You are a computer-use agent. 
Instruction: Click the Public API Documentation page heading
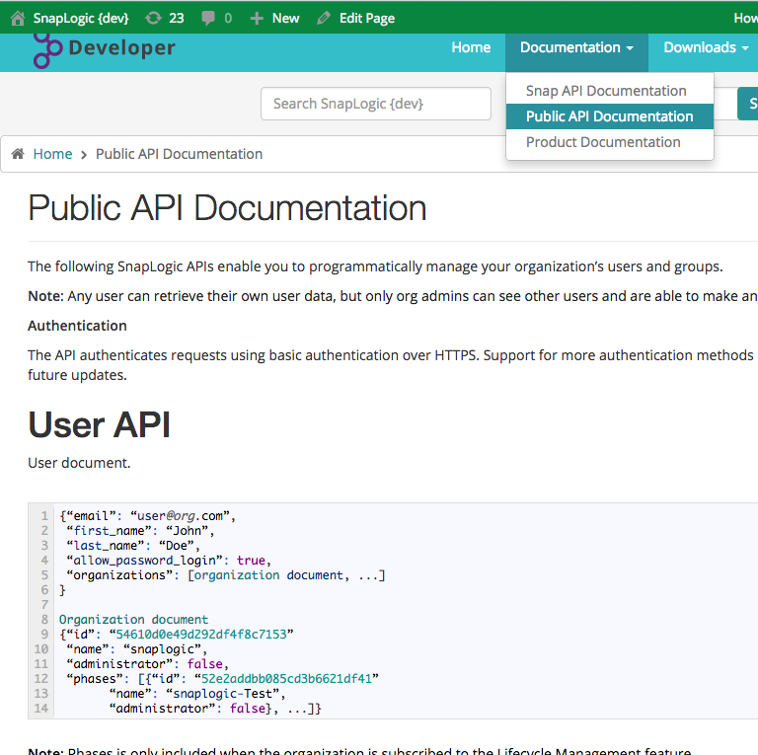227,208
